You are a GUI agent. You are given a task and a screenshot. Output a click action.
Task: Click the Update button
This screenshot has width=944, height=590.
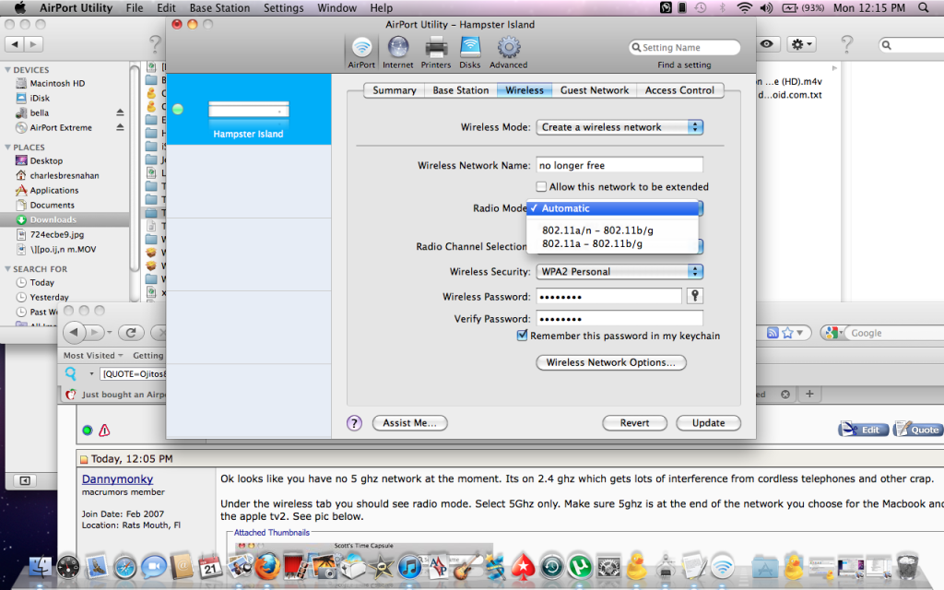tap(708, 422)
